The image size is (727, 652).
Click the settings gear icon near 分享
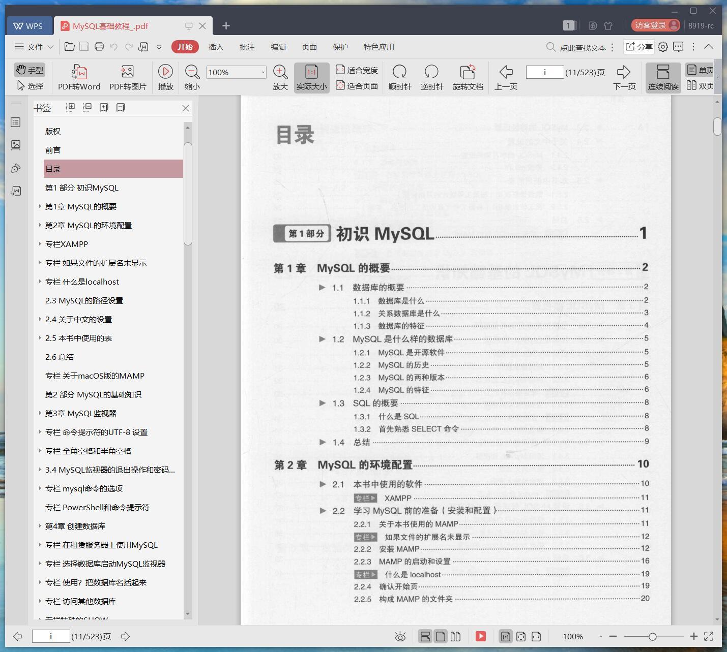click(x=663, y=47)
